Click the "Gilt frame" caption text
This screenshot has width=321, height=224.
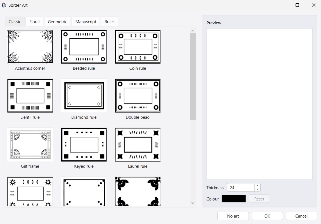click(x=30, y=166)
